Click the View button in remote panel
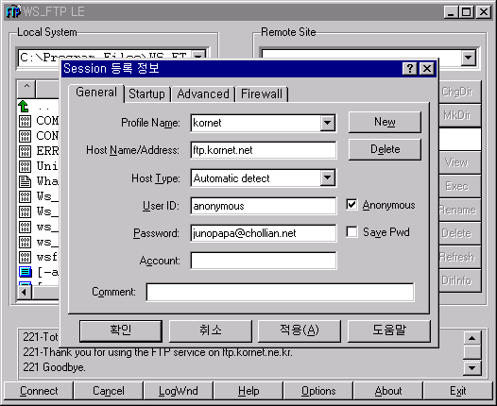Screen dimensions: 497x406 (460, 162)
